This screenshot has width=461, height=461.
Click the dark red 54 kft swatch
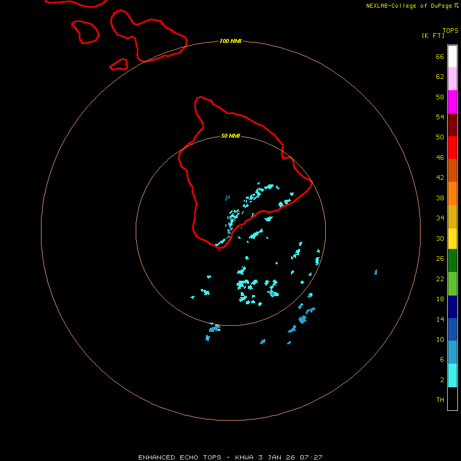tap(452, 125)
